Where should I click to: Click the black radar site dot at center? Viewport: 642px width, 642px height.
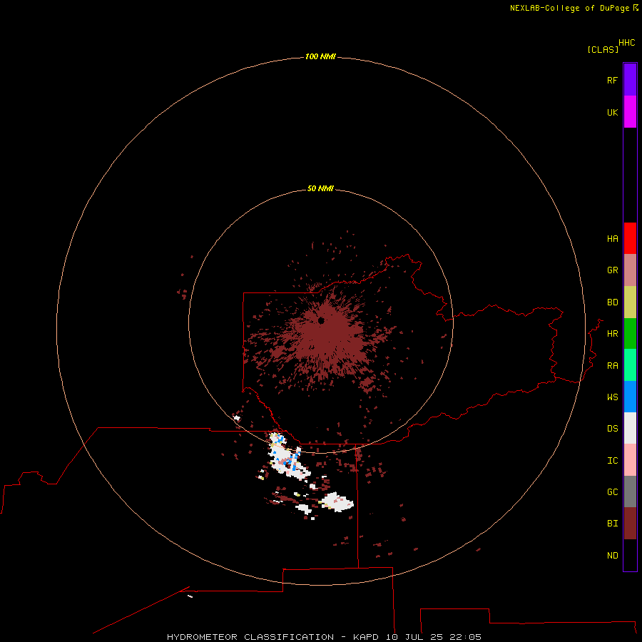pyautogui.click(x=321, y=320)
